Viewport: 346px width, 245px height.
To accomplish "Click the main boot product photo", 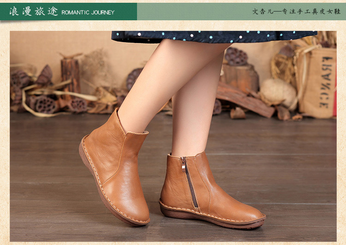I will coord(173,136).
